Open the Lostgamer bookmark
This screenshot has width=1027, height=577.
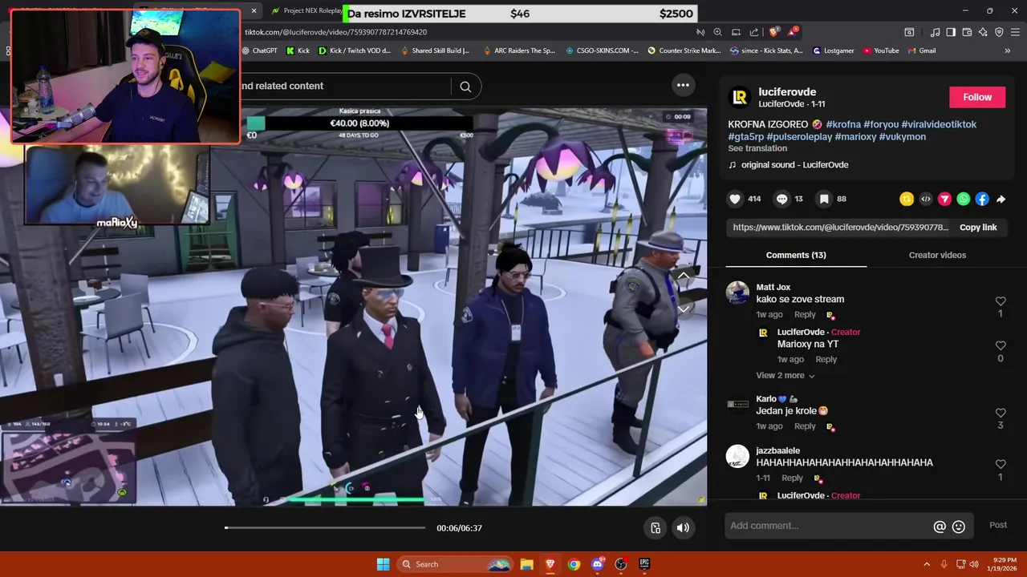tap(834, 50)
